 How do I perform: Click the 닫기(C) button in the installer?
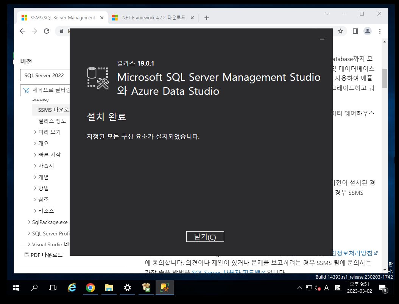click(x=205, y=237)
